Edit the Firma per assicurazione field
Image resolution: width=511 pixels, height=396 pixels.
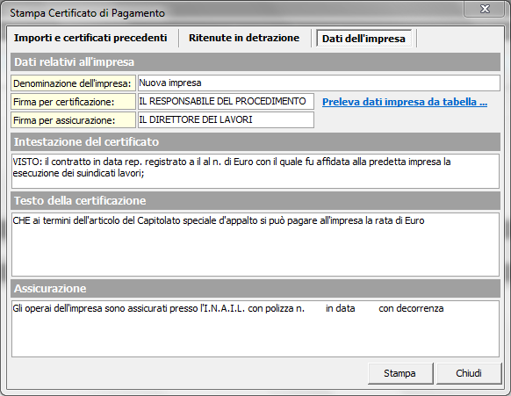point(226,119)
